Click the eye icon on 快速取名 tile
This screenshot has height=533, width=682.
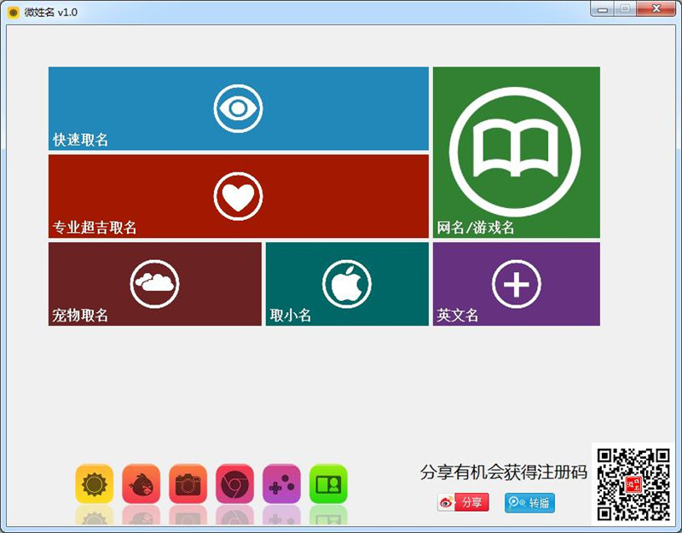tap(238, 108)
